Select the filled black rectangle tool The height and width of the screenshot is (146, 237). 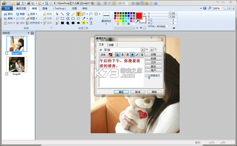pyautogui.click(x=62, y=23)
